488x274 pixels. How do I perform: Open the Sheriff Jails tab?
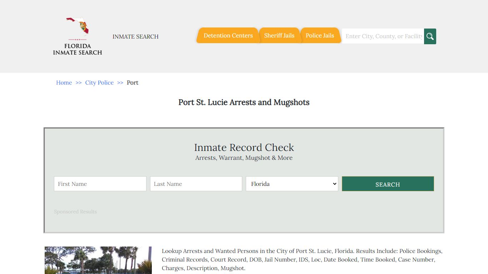pyautogui.click(x=279, y=35)
